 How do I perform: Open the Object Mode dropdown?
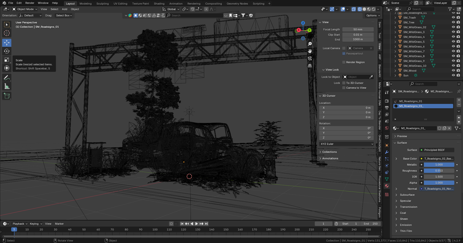(x=25, y=9)
